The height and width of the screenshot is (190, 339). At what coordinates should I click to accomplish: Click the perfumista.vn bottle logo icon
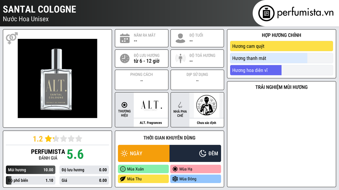coord(266,13)
